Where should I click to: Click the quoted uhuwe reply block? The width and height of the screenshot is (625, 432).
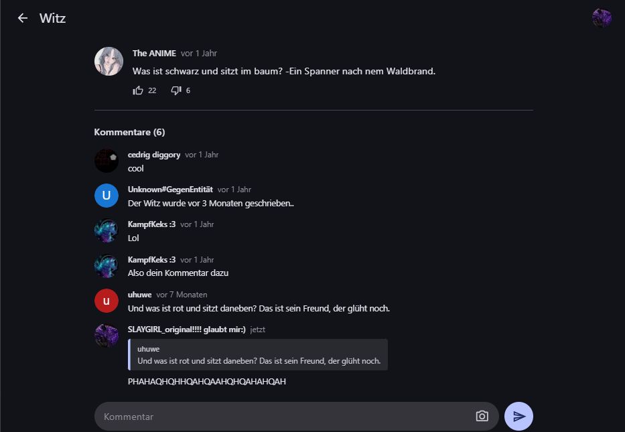(258, 355)
